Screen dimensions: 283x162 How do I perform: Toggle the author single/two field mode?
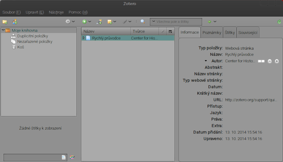[261, 61]
